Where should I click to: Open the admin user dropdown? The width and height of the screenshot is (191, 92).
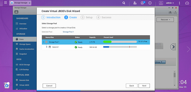(170, 3)
